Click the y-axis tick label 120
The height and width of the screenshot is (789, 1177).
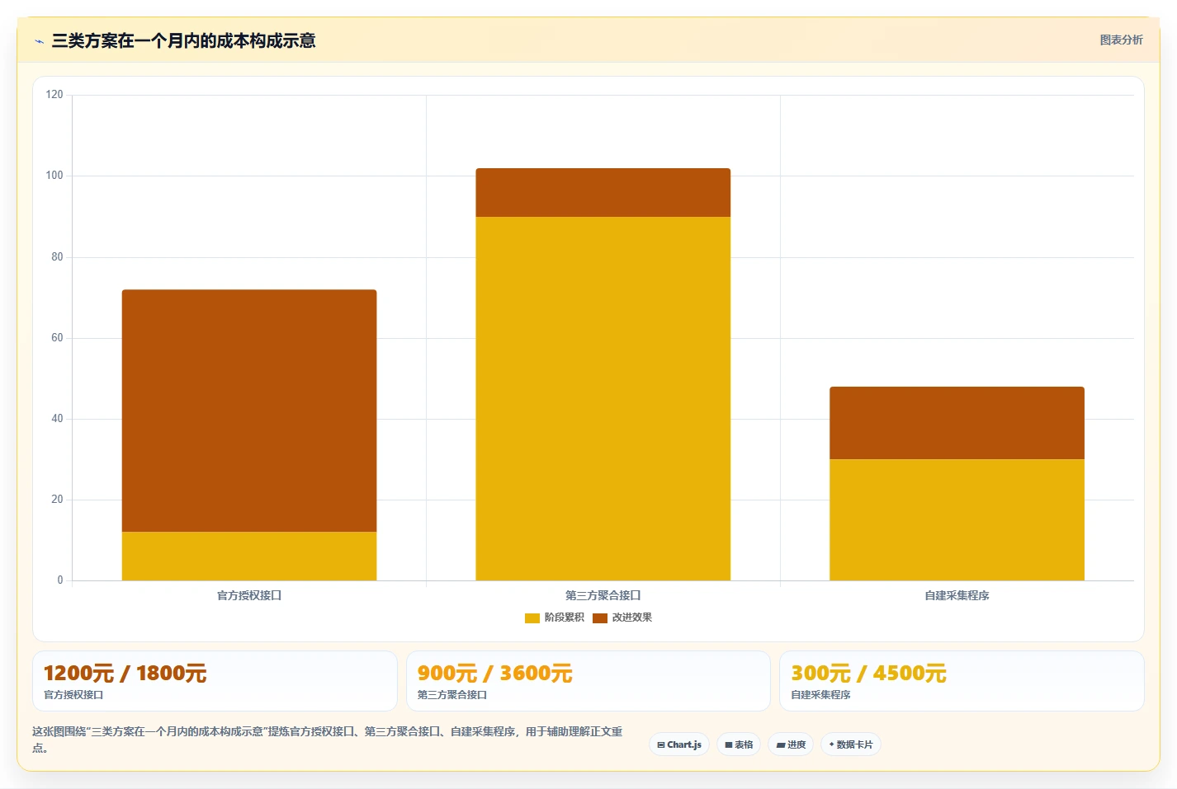coord(54,95)
